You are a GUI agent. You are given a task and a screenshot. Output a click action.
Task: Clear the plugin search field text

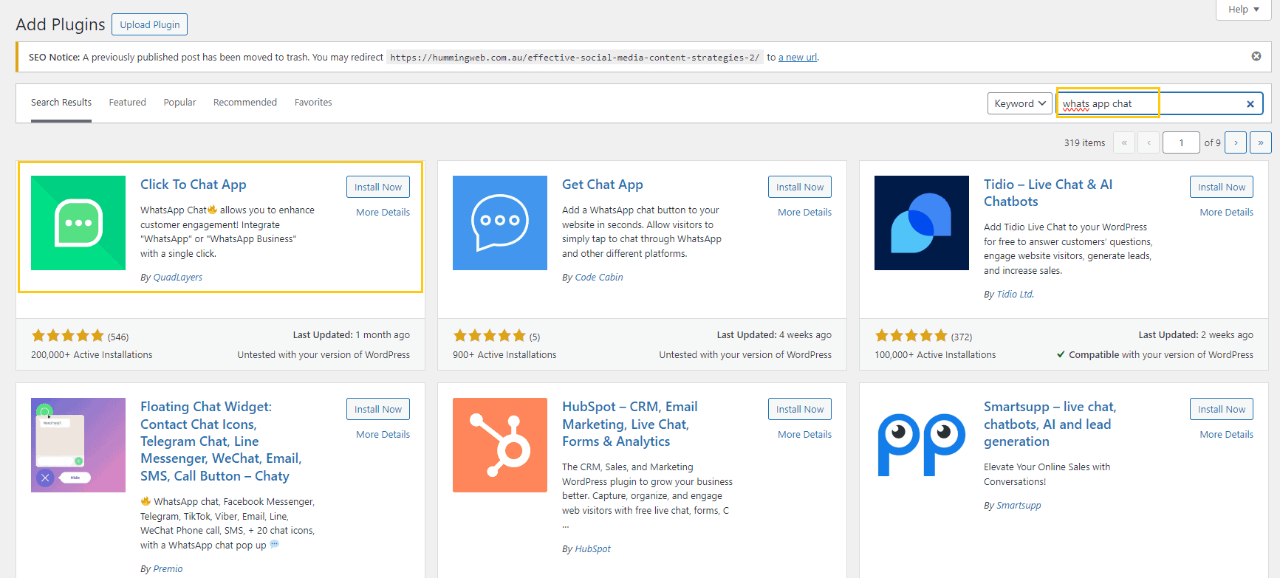[1250, 104]
